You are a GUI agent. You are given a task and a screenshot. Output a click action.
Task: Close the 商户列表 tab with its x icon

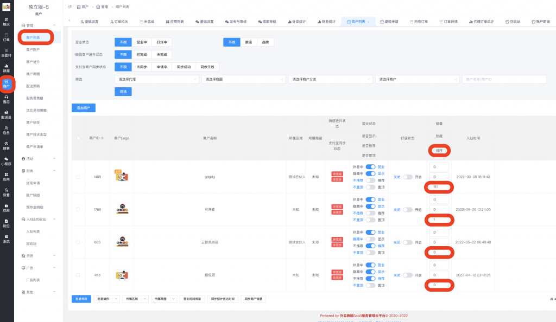pos(369,22)
